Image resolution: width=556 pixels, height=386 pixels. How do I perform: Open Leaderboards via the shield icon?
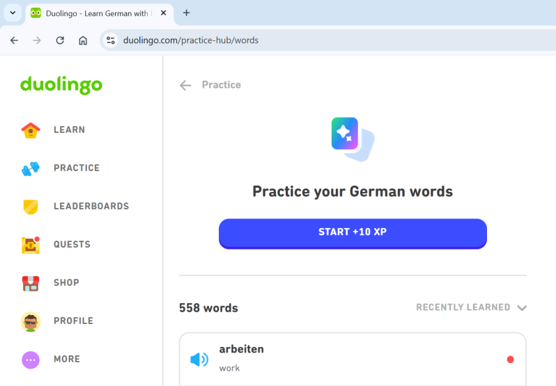(x=31, y=207)
